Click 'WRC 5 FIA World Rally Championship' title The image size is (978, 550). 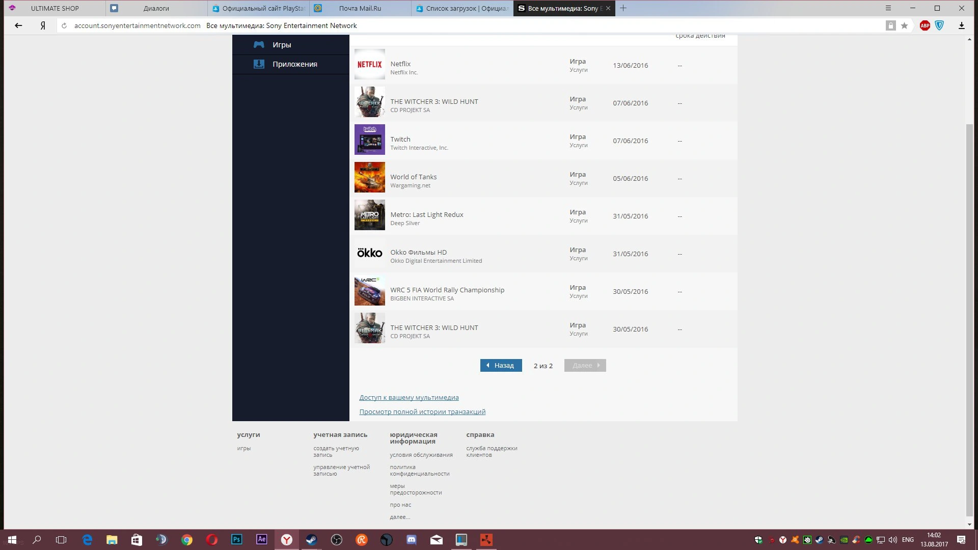[x=447, y=290]
